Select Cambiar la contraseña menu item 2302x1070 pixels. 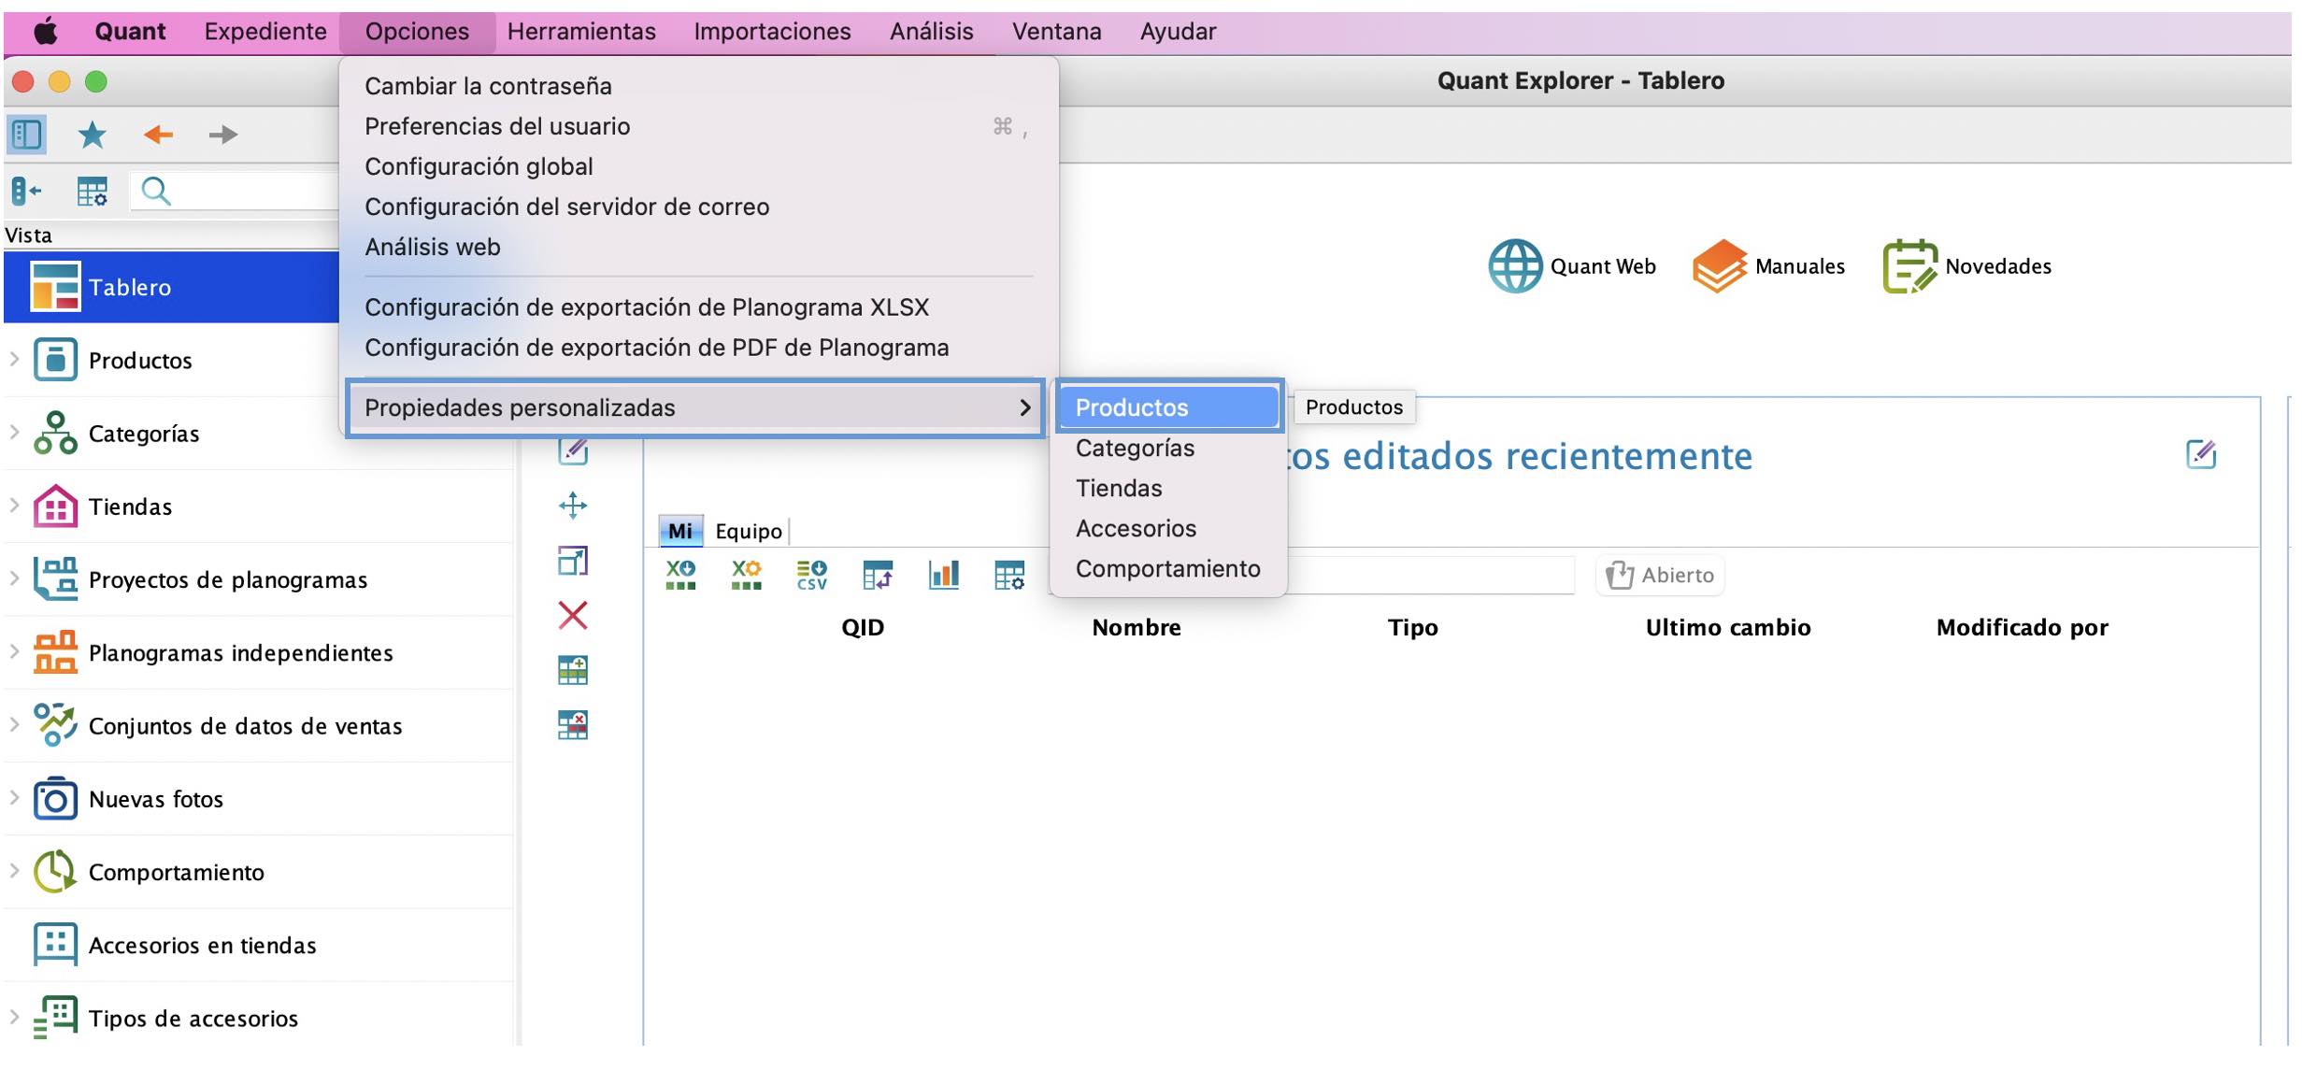click(x=698, y=86)
